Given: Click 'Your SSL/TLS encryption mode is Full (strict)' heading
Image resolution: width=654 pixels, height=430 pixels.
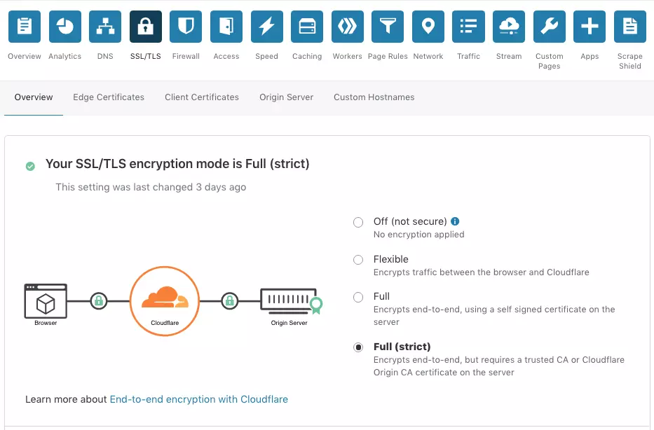Looking at the screenshot, I should [177, 164].
